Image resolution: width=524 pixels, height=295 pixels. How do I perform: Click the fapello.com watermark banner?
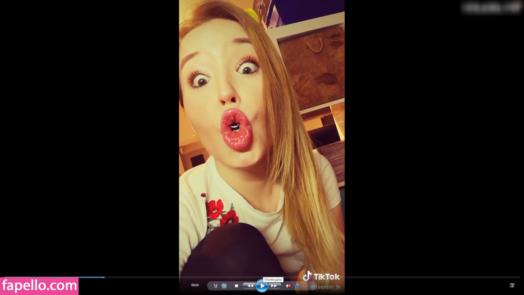tap(39, 286)
